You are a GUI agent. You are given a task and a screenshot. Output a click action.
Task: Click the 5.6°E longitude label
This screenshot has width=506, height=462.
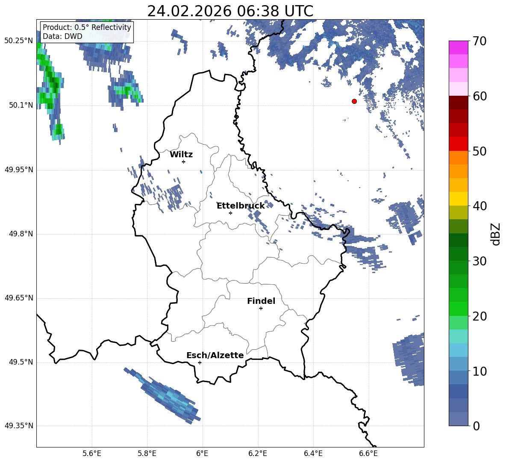[x=92, y=453]
